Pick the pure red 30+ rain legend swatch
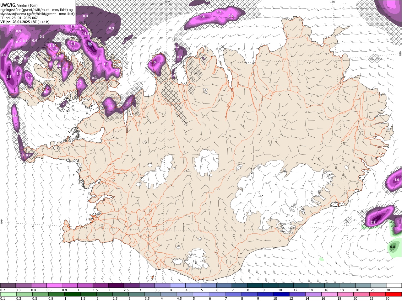Screen dimensions: 402x301 click(393, 294)
